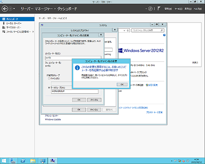Click the blue help icon in System window
Screen dimensions: 205x164
(164, 35)
